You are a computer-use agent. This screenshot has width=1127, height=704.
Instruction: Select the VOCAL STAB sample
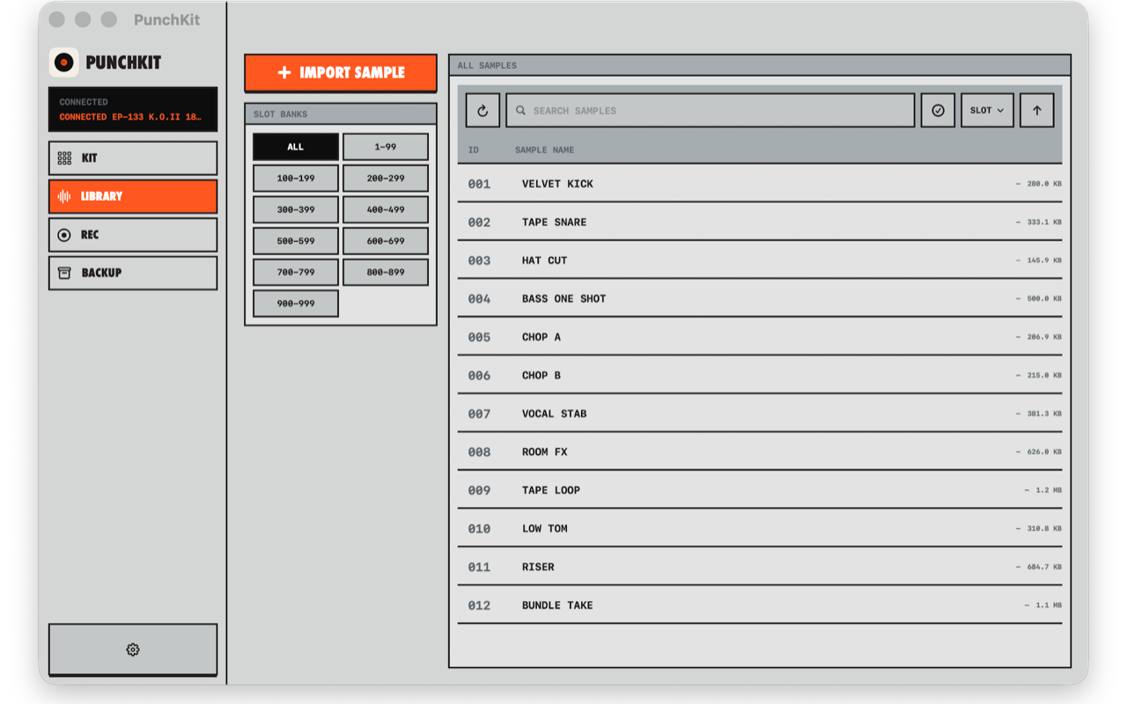(x=760, y=414)
